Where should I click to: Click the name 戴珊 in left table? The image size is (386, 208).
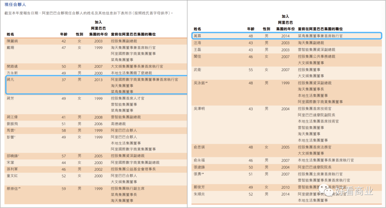(x=10, y=47)
